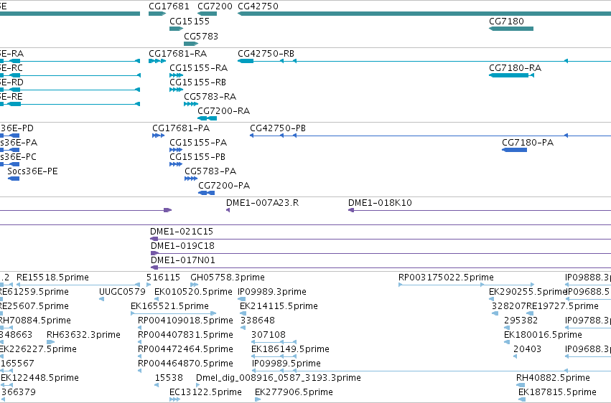
Task: Select the CG7200 gene label
Action: (x=215, y=6)
